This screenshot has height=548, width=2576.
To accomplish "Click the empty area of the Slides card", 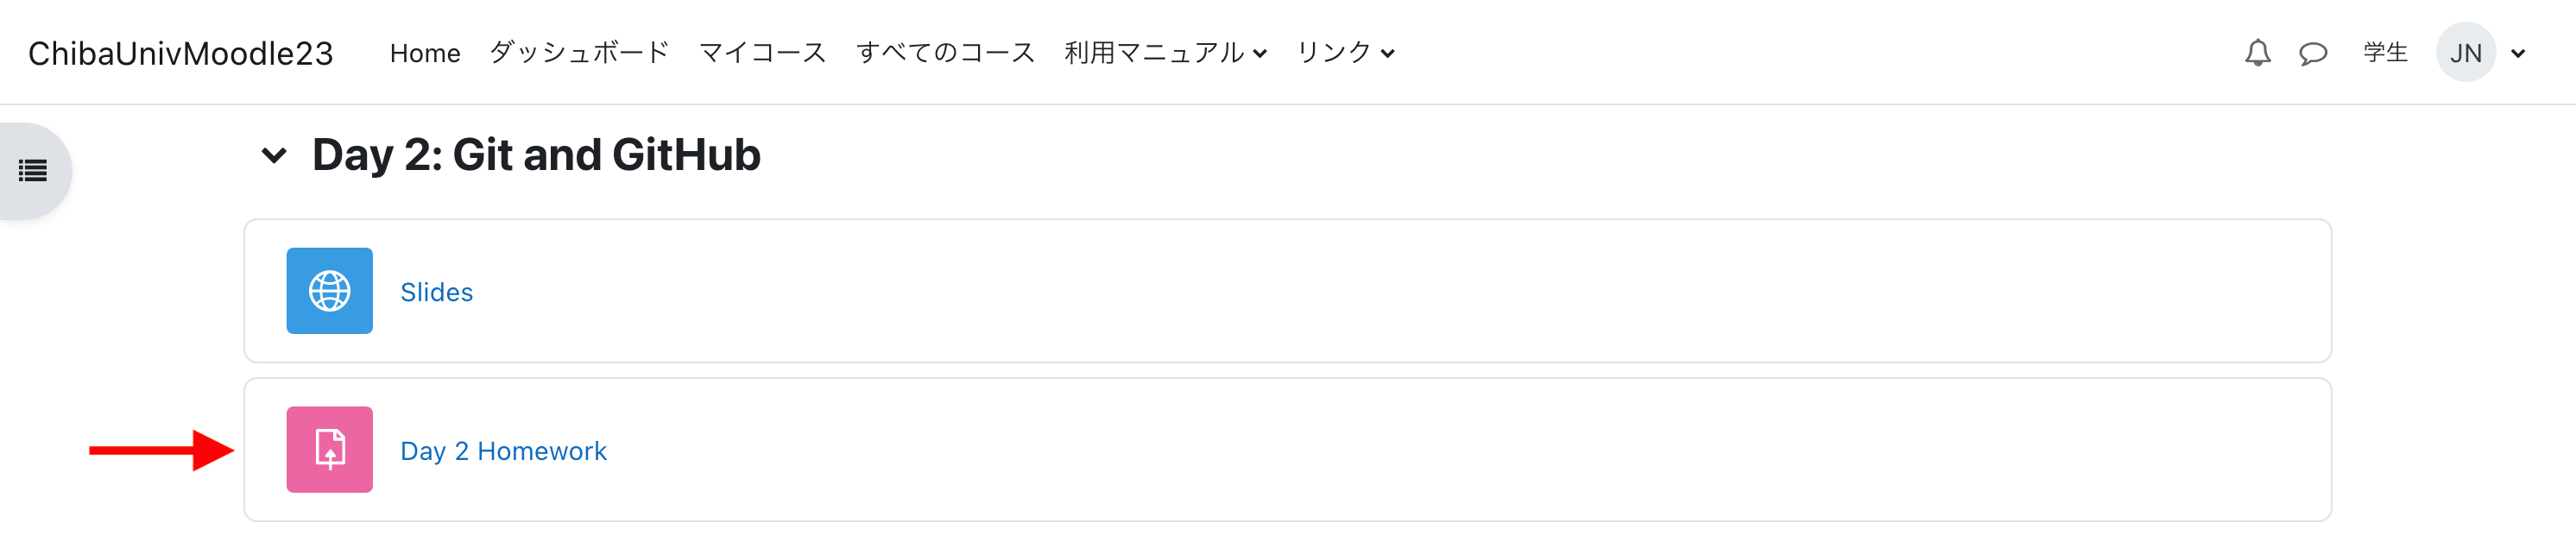I will tap(1400, 291).
